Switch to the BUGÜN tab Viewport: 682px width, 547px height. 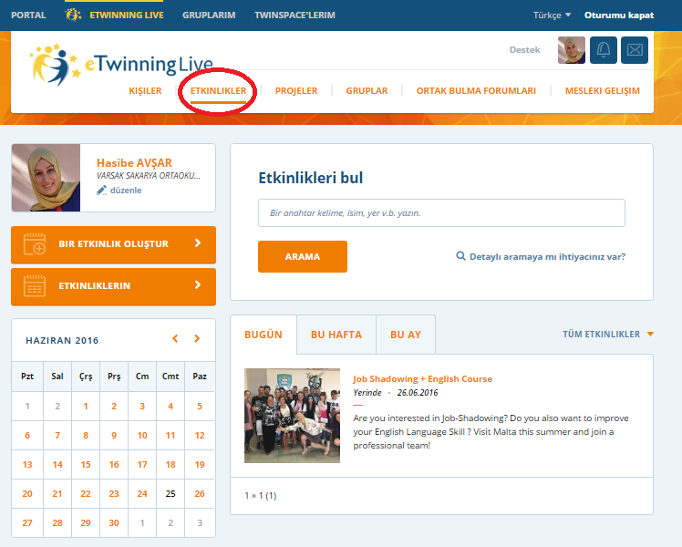(x=263, y=335)
